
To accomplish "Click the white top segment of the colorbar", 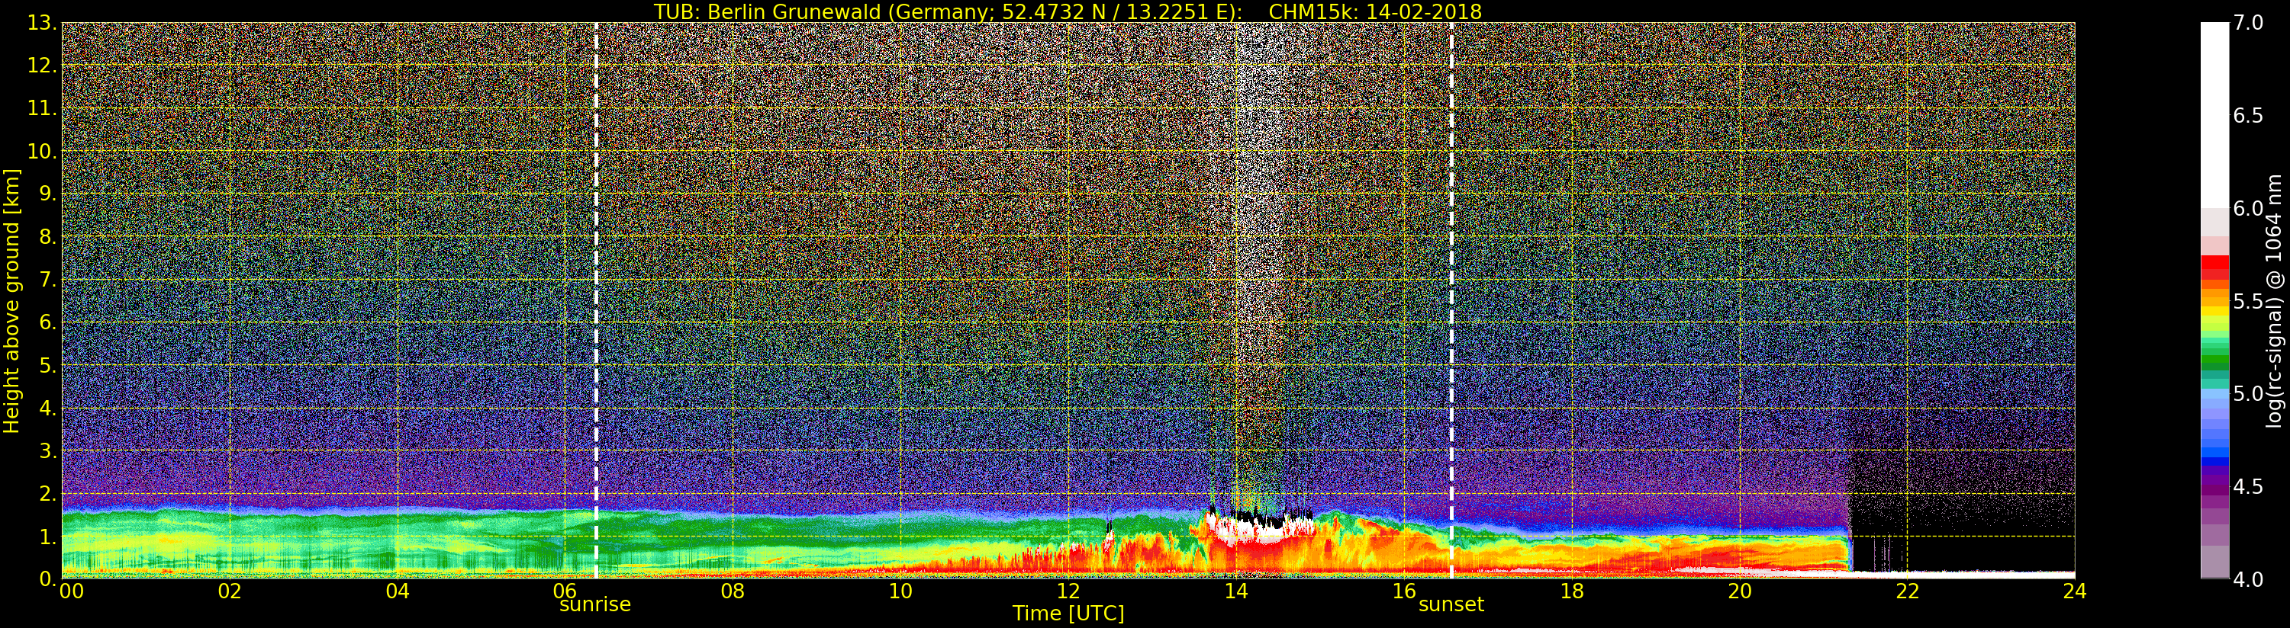I will (2214, 116).
